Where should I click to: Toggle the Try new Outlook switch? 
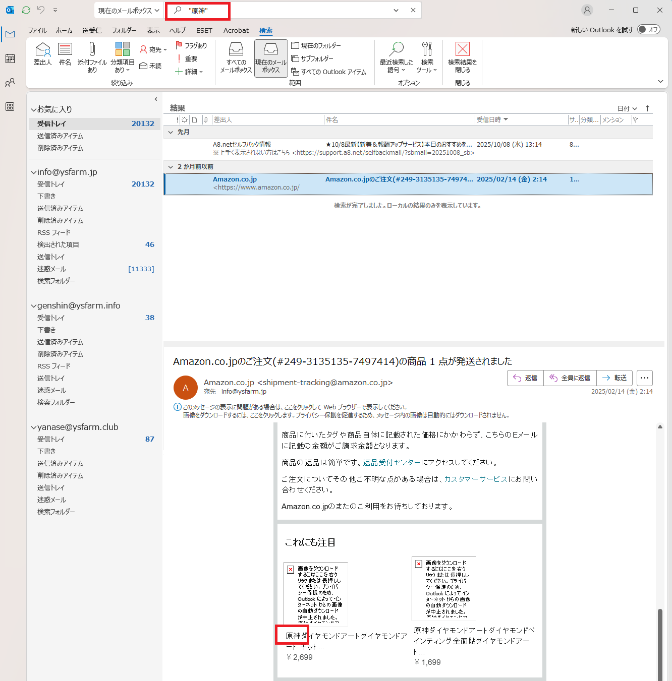tap(649, 30)
